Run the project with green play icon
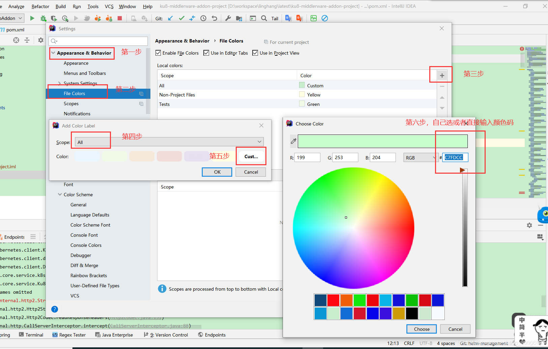This screenshot has height=349, width=548. click(32, 18)
